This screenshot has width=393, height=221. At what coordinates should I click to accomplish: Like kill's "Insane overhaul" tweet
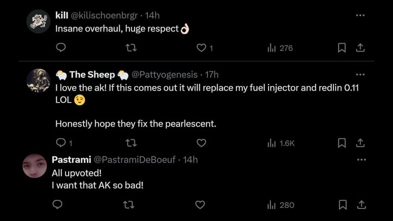click(201, 48)
